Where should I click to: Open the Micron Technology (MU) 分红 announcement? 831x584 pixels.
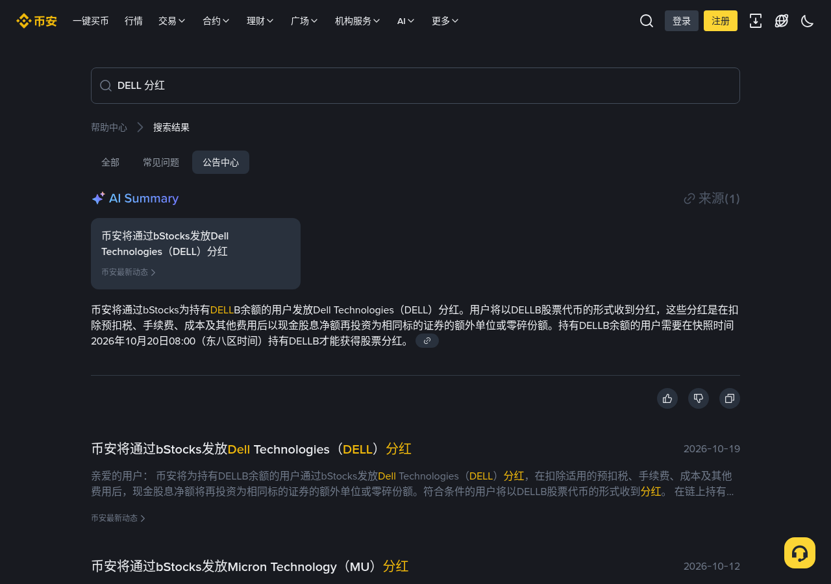point(250,566)
